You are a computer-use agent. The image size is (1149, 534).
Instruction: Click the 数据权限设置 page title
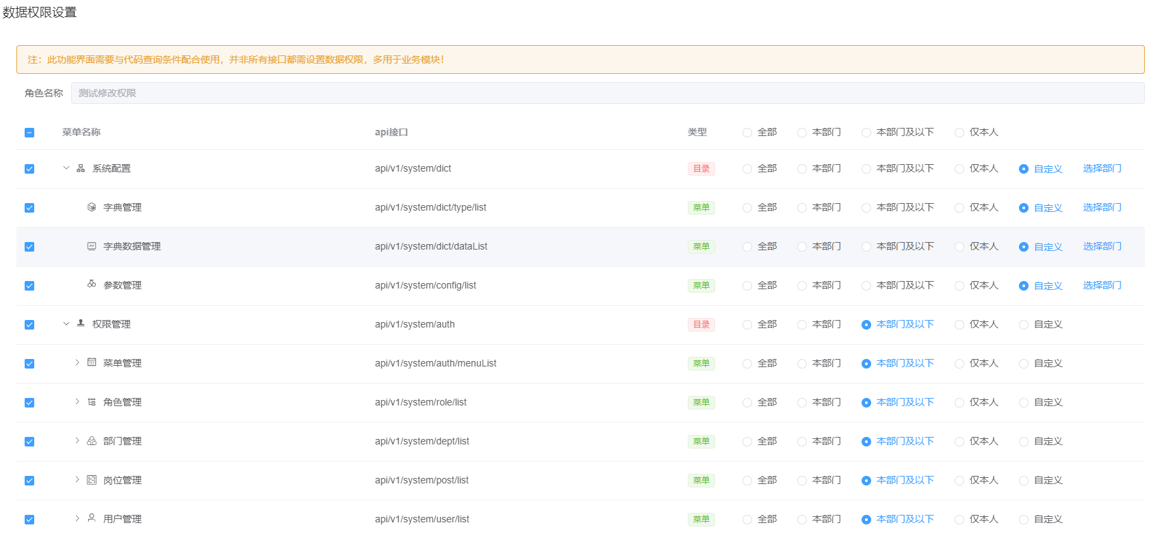click(x=40, y=12)
